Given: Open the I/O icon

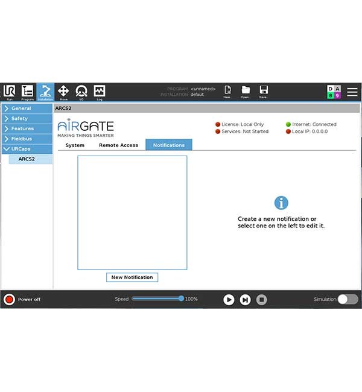Looking at the screenshot, I should click(x=81, y=92).
